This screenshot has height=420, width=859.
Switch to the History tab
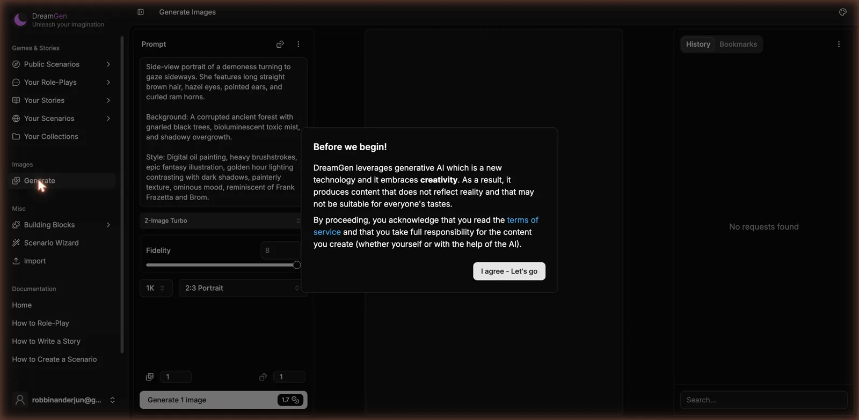click(698, 45)
